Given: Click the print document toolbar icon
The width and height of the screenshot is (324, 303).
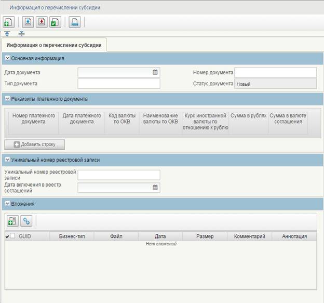Looking at the screenshot, I should pos(75,22).
